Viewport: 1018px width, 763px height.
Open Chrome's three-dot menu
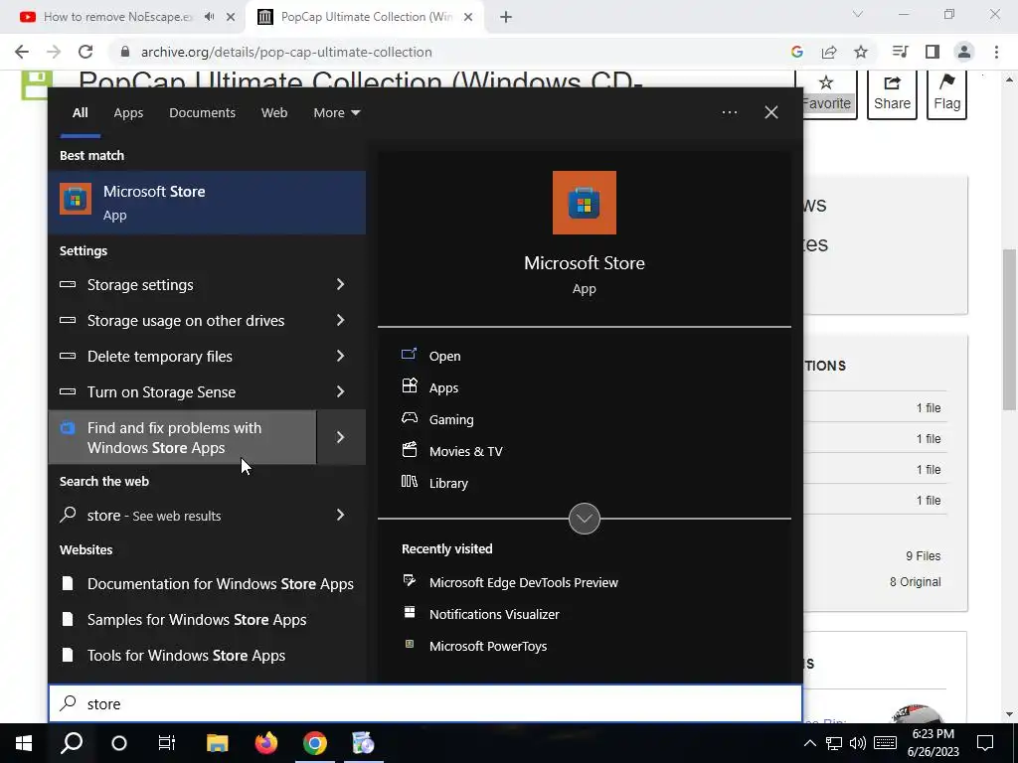[996, 52]
